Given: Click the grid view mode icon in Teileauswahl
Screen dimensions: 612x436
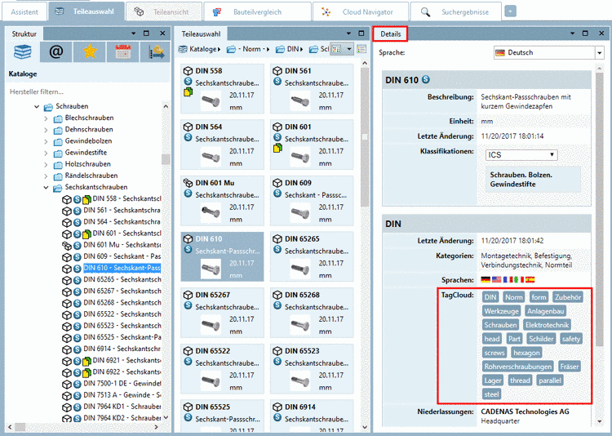Looking at the screenshot, I should click(x=336, y=49).
